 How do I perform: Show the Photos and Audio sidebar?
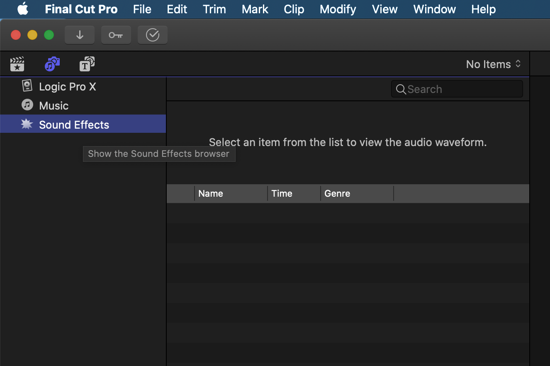coord(52,64)
